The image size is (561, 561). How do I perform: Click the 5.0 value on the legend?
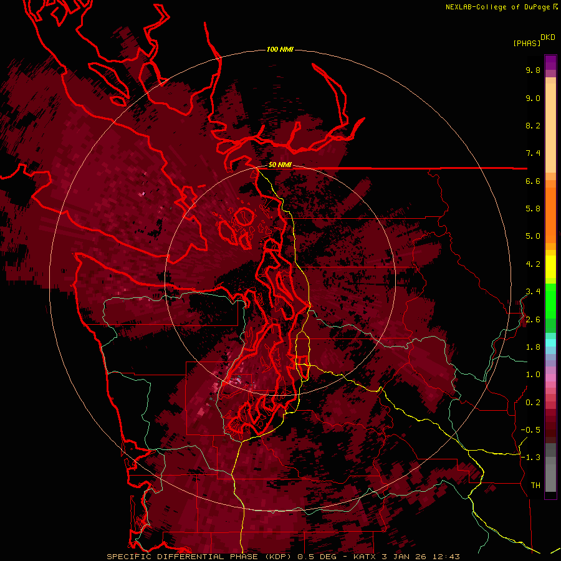(533, 236)
